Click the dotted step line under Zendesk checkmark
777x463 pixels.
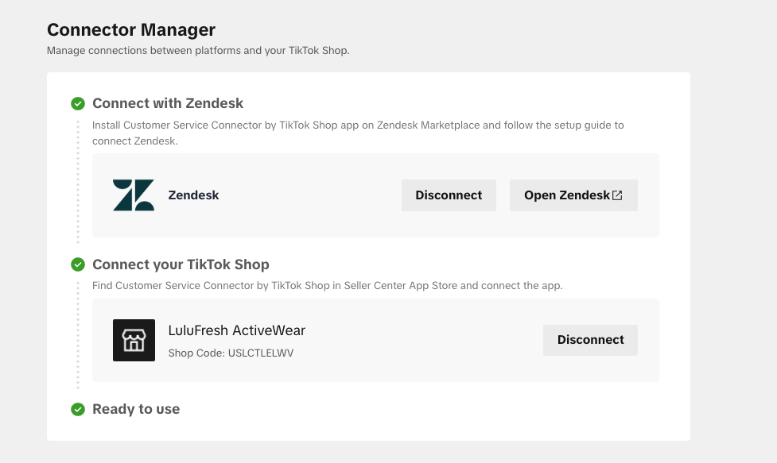[x=78, y=183]
